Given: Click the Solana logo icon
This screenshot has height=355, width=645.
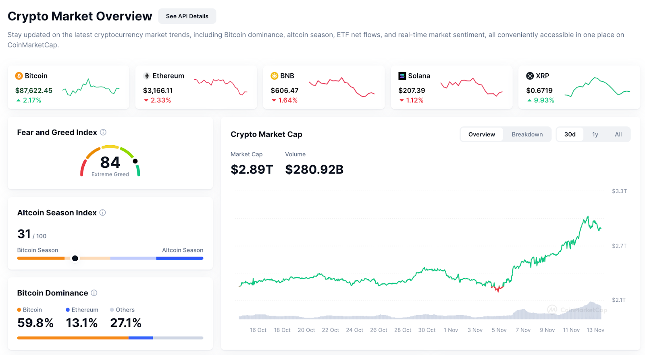Looking at the screenshot, I should coord(402,76).
